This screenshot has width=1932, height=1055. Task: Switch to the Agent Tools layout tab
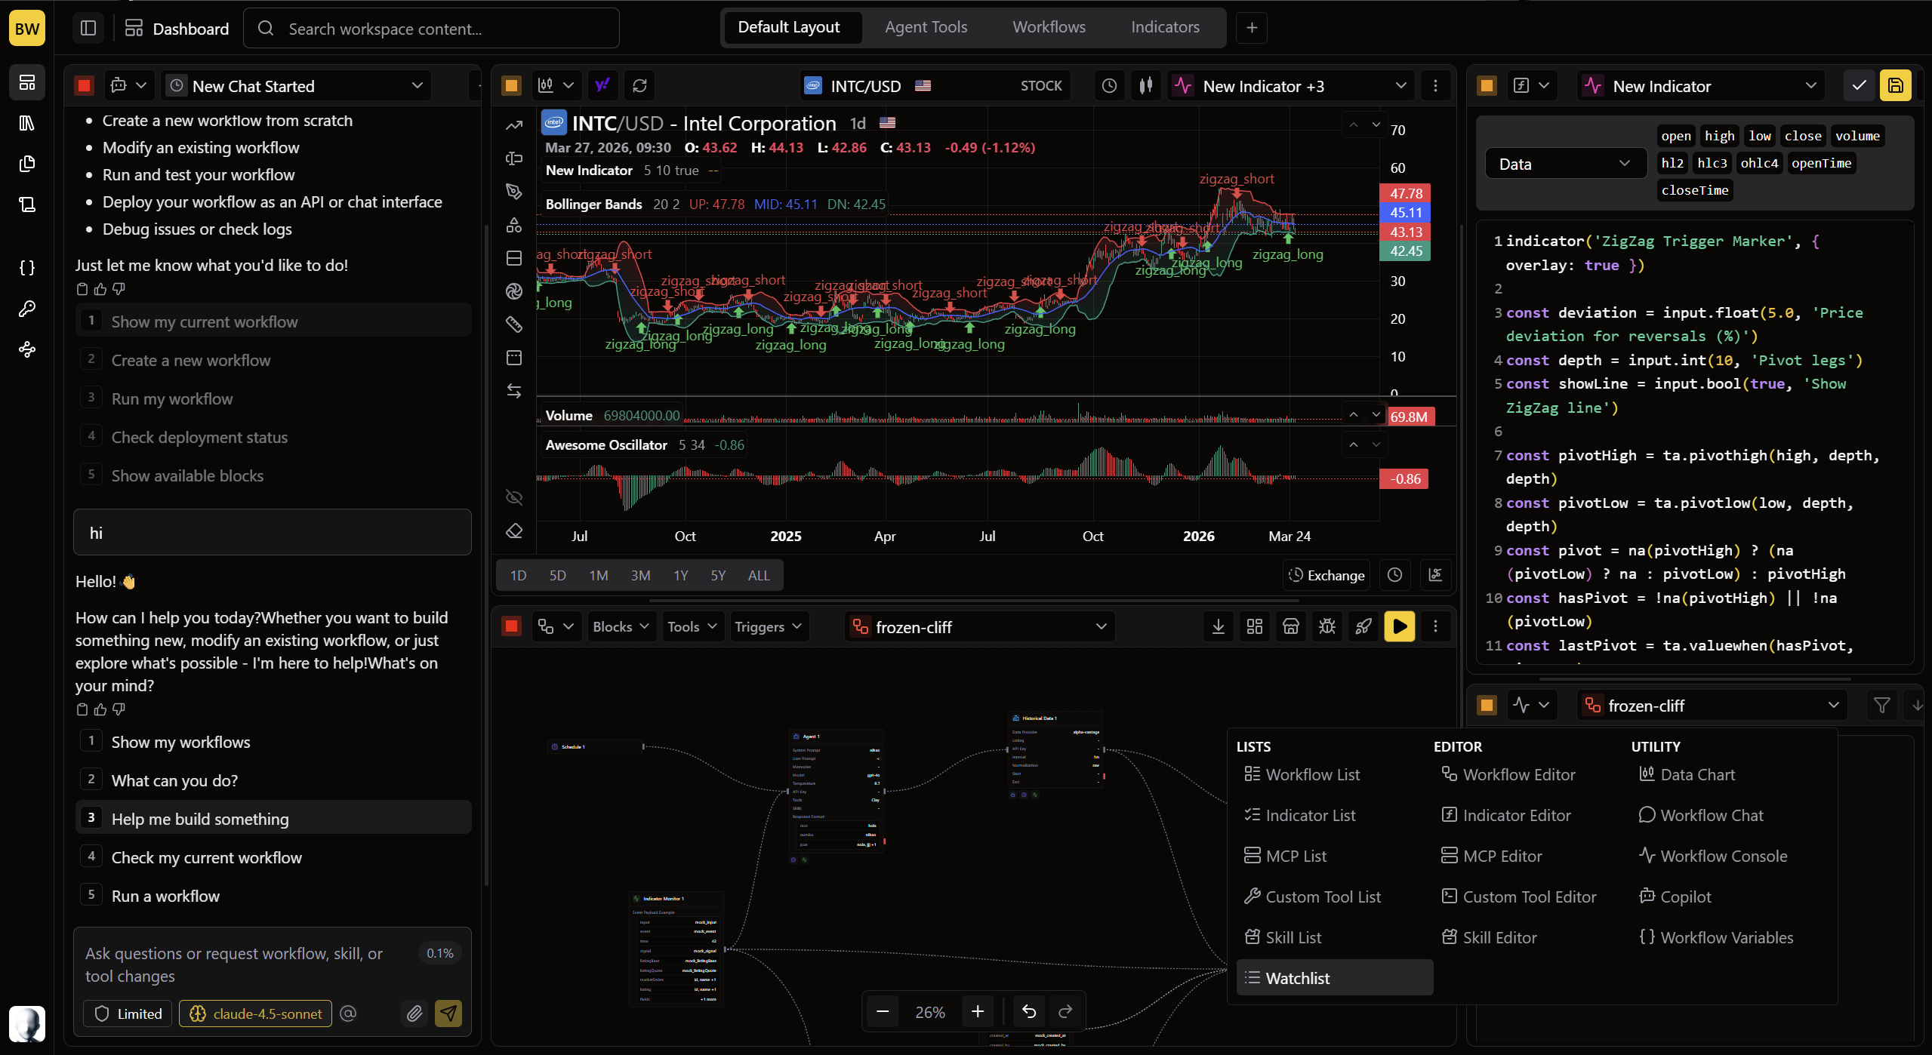point(926,27)
